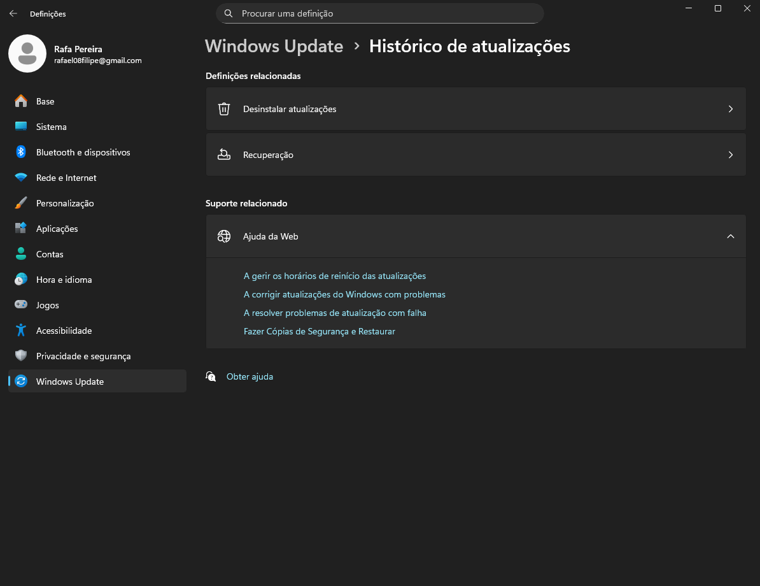
Task: Click the back arrow icon
Action: coord(13,13)
